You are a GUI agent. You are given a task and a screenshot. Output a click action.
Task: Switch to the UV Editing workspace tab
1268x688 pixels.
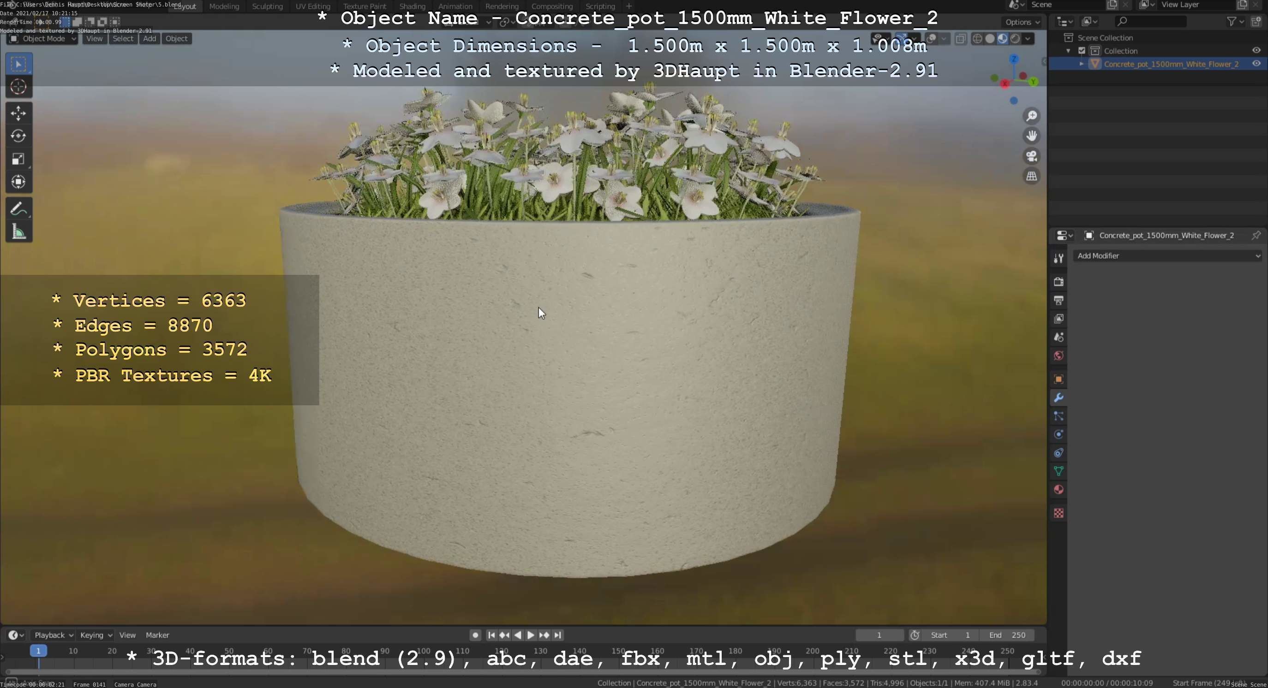coord(312,6)
